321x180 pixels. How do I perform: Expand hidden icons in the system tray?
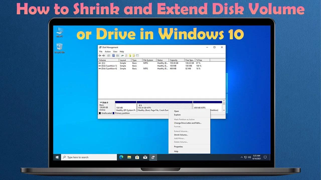(x=242, y=157)
